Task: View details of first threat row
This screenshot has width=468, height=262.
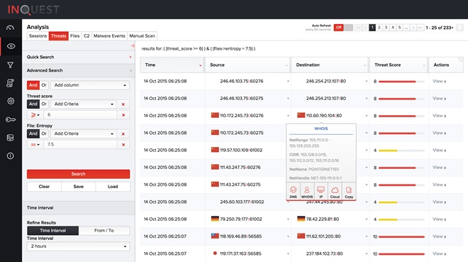Action: (439, 81)
